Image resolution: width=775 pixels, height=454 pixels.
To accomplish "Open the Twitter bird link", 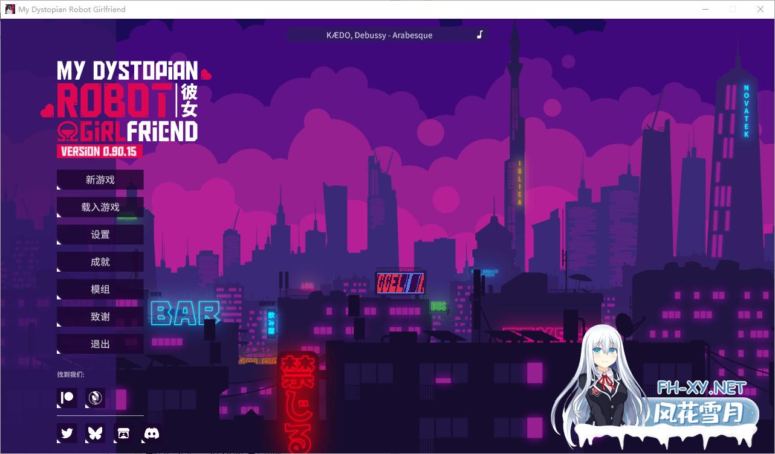I will 67,433.
